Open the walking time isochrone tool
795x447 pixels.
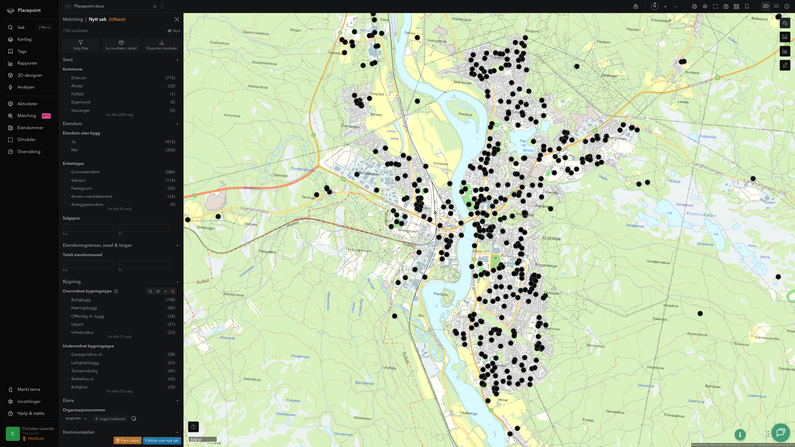785,65
